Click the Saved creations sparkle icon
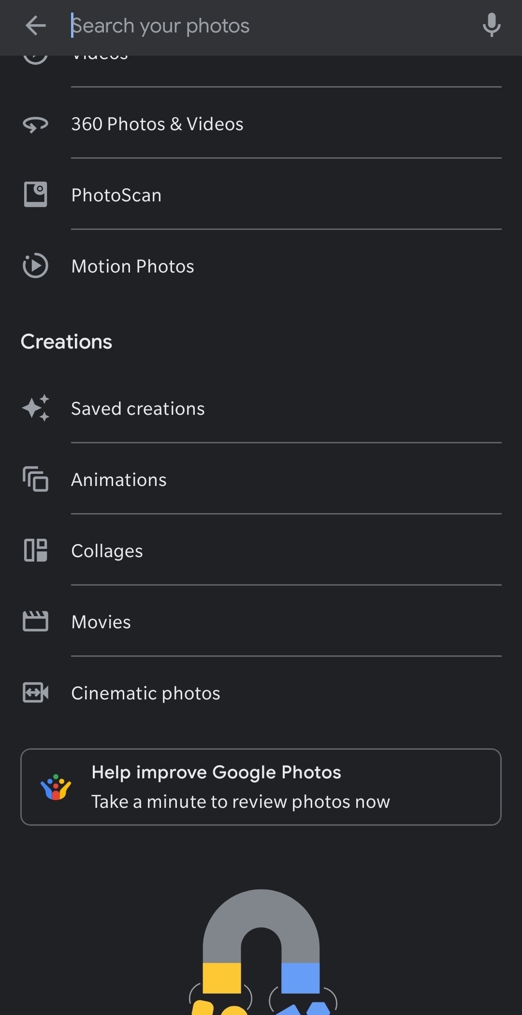 tap(35, 408)
